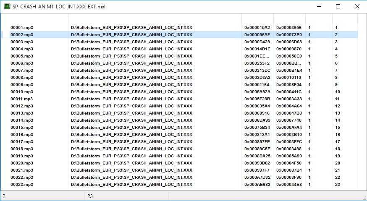Screen dimensions: 367x201
Task: Select file 00014.mp3
Action: click(22, 120)
